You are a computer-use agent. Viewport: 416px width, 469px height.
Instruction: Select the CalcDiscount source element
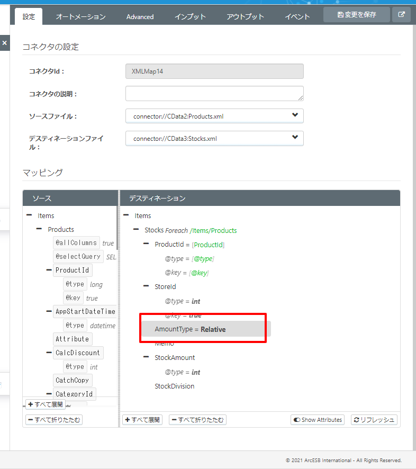(78, 353)
